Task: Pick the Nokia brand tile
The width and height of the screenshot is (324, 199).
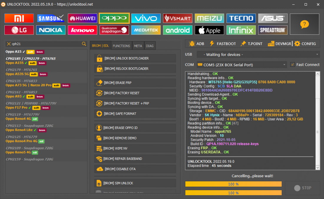Action: 51,30
